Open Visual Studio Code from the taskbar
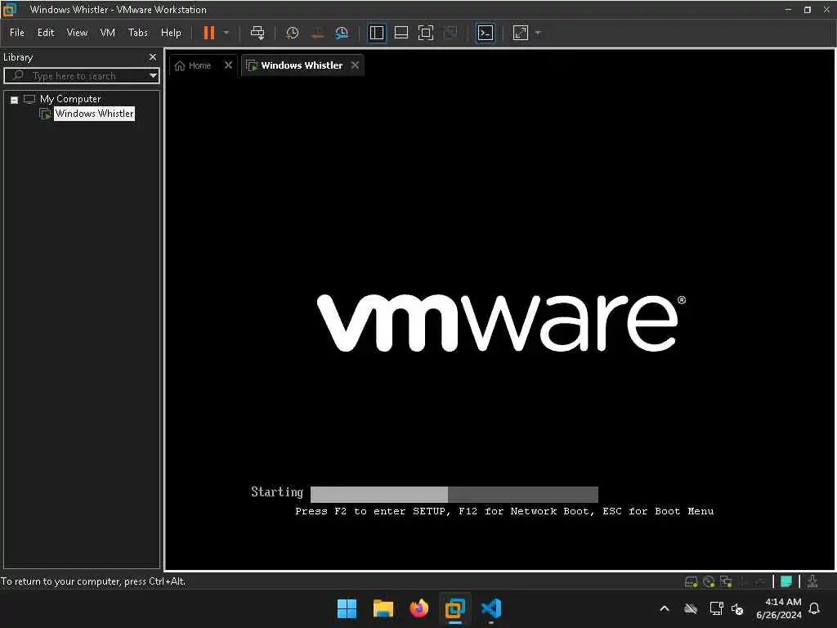837x628 pixels. coord(491,608)
